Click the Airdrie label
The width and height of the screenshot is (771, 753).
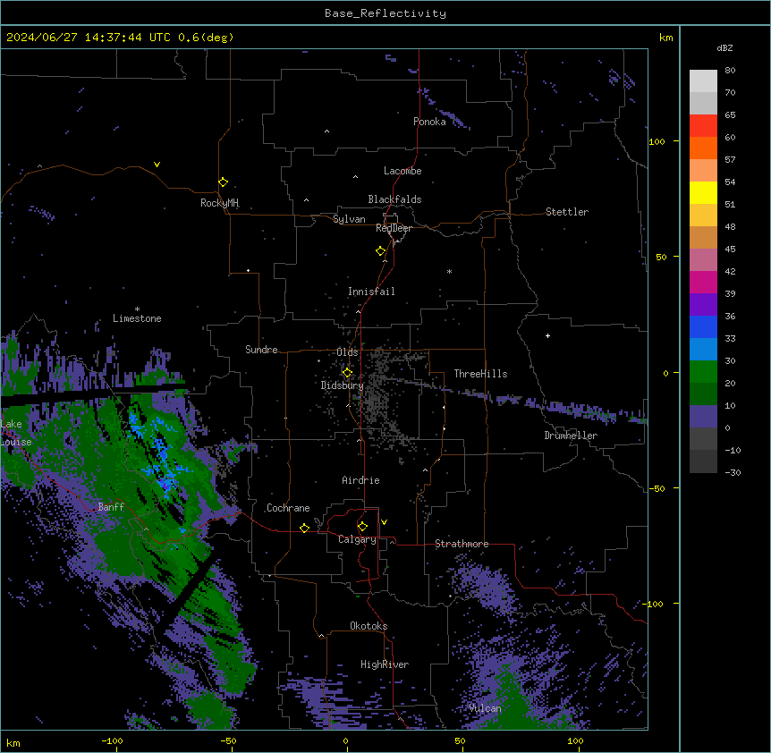point(360,480)
